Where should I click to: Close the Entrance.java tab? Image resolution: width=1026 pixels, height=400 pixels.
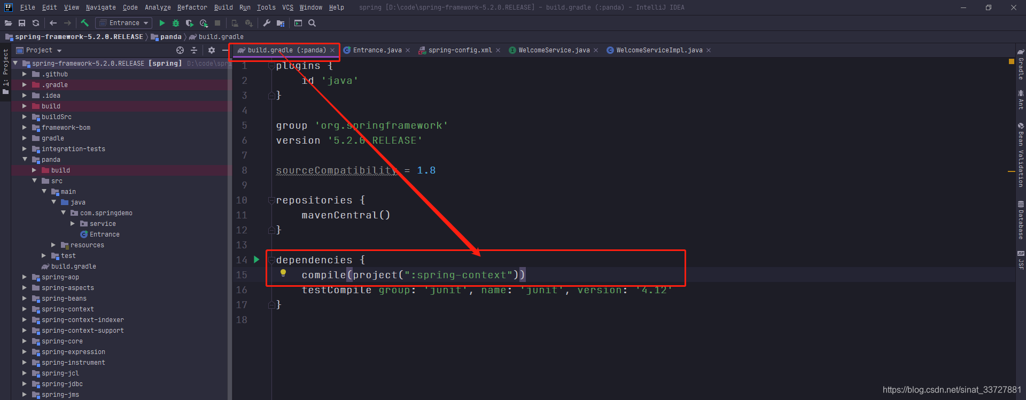408,50
